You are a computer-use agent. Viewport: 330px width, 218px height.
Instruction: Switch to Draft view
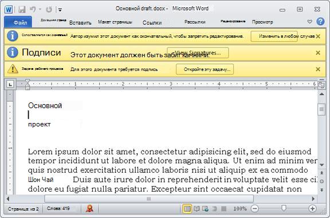pyautogui.click(x=223, y=209)
